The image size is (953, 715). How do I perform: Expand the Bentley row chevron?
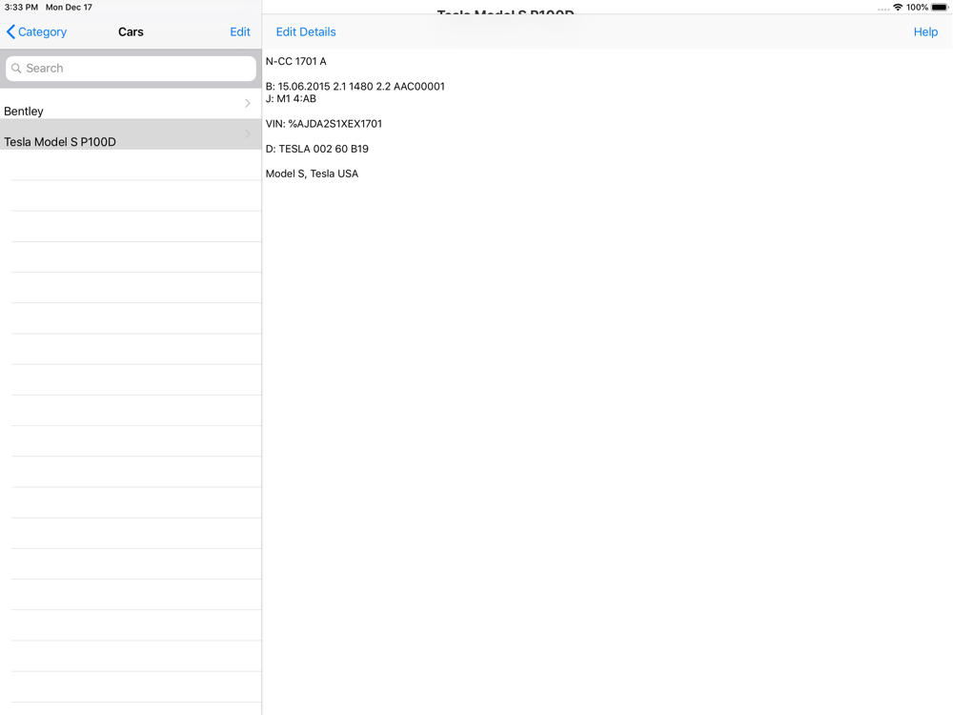(x=248, y=103)
